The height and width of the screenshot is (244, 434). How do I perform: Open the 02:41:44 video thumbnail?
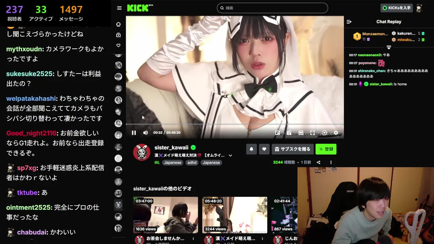(x=284, y=215)
